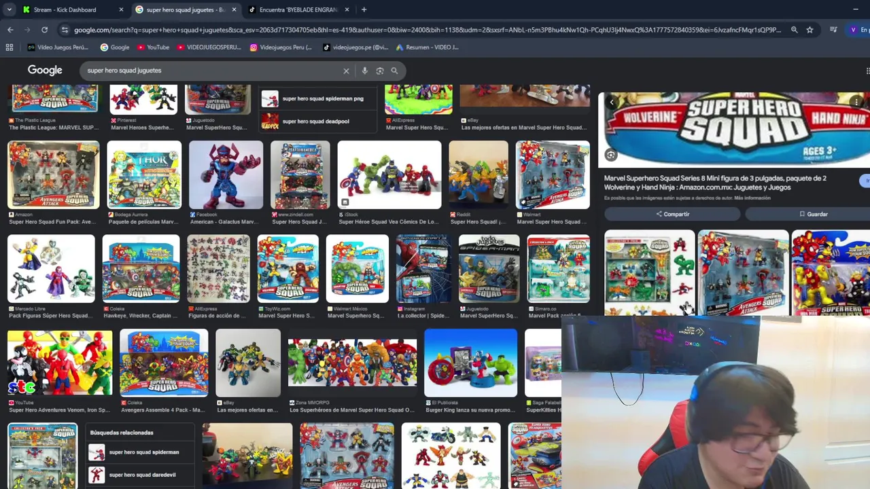Open the Coleka Hawkeye, Wrecker thumbnail
The width and height of the screenshot is (870, 489).
tap(141, 269)
